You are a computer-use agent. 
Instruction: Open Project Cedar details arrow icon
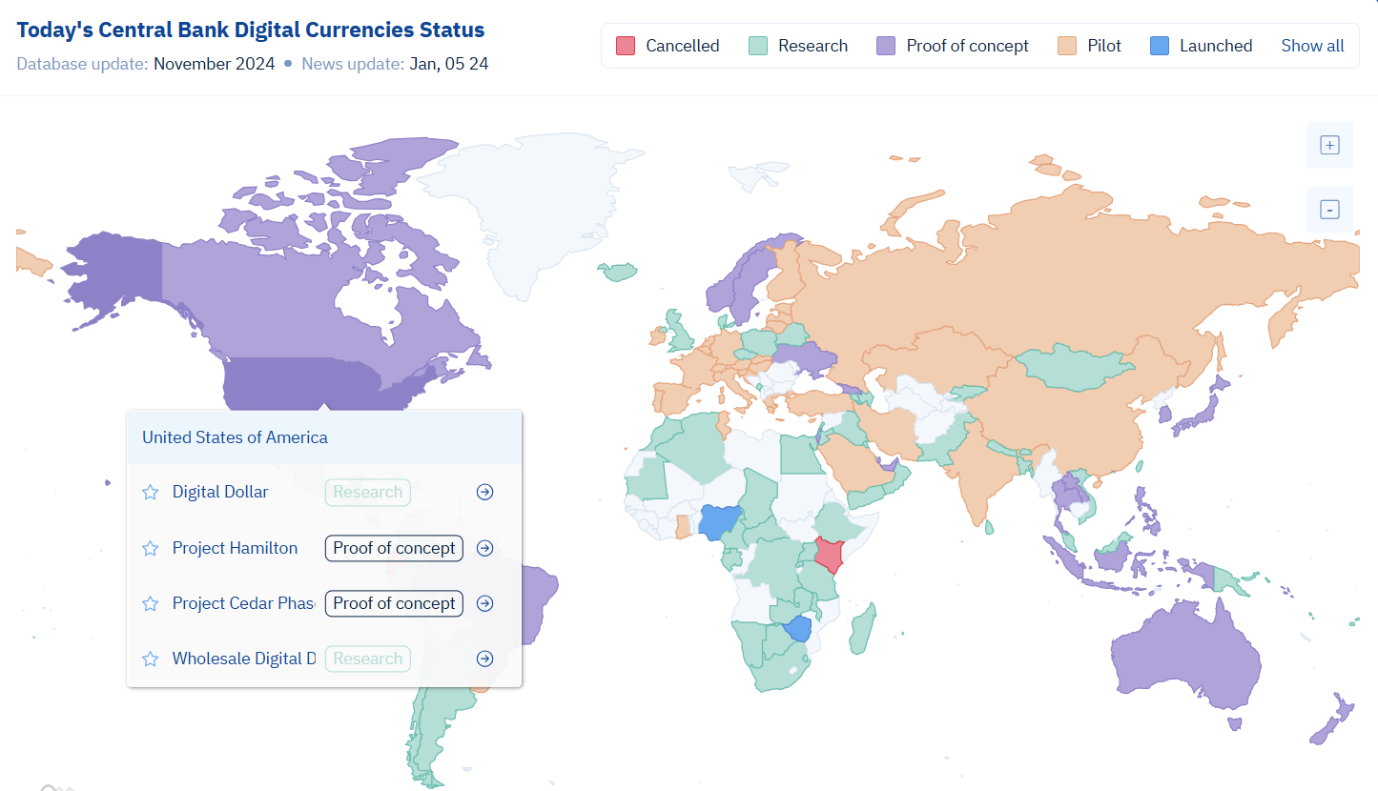click(485, 603)
